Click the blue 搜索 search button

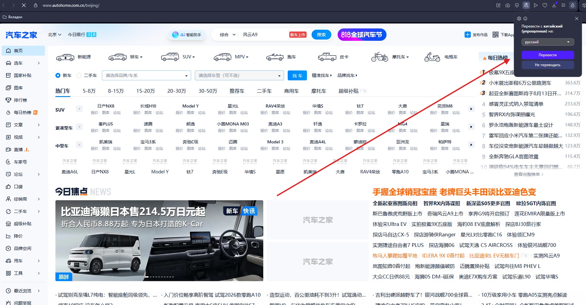[321, 35]
